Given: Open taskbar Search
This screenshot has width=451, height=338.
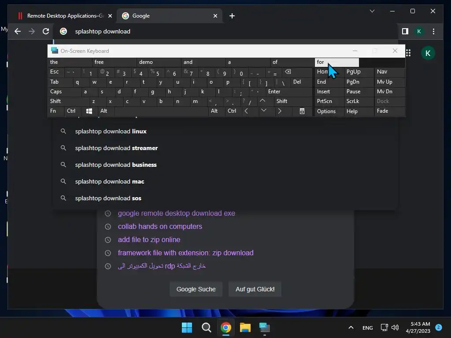Looking at the screenshot, I should (x=206, y=327).
